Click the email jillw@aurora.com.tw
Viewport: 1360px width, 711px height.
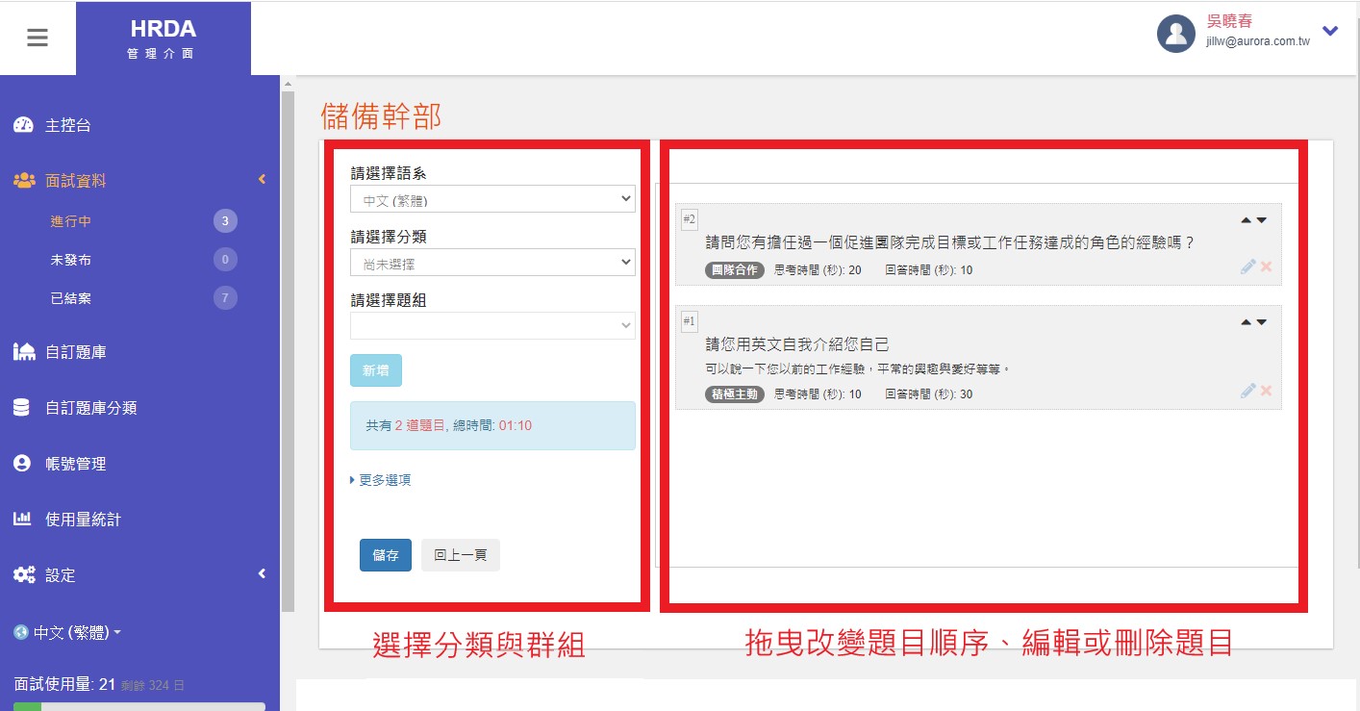1258,42
